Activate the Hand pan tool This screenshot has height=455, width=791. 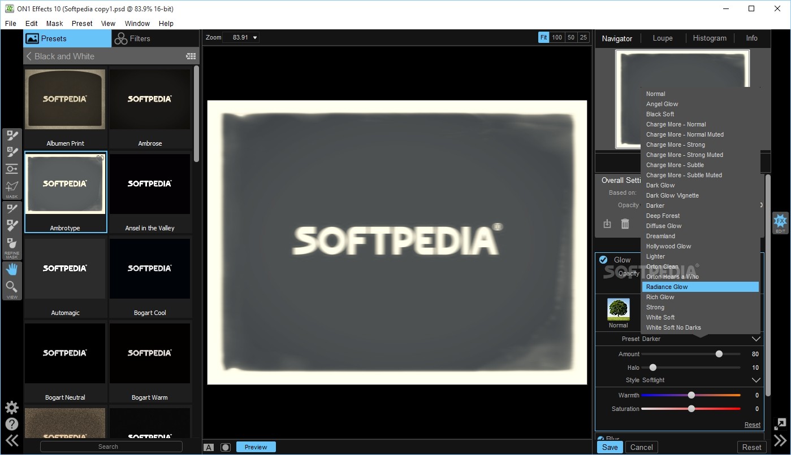pyautogui.click(x=12, y=270)
